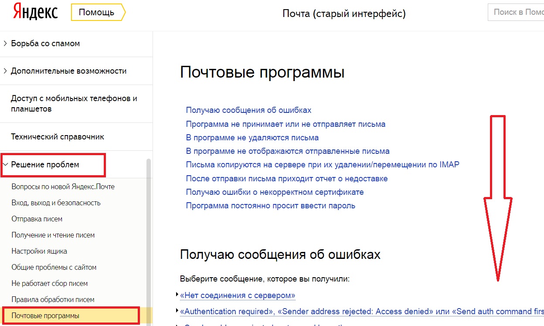Open Вход, выход и безопасность
The height and width of the screenshot is (326, 544).
[x=56, y=203]
